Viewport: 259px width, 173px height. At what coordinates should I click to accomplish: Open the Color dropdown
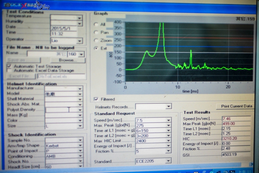pyautogui.click(x=80, y=120)
